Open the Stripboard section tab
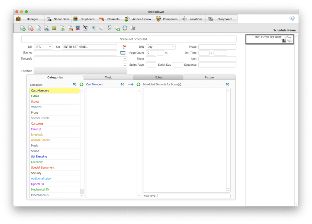Image resolution: width=312 pixels, height=224 pixels. point(84,19)
